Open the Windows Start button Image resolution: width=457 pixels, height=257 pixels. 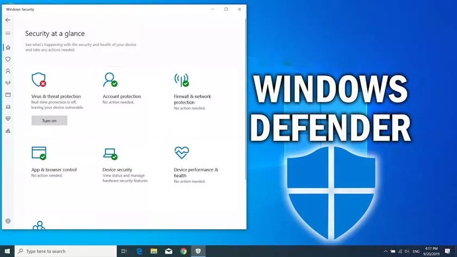(7, 251)
